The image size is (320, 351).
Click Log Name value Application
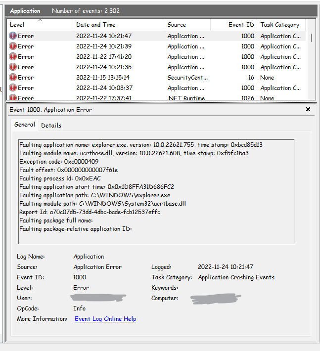point(89,257)
